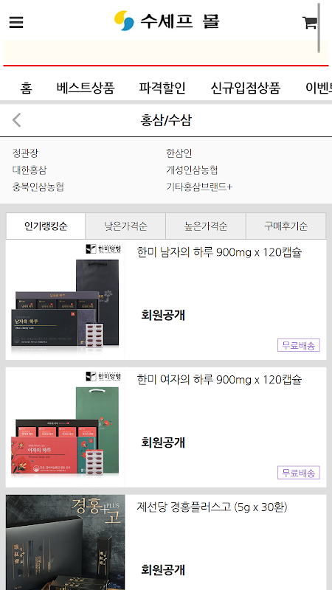The image size is (332, 590).
Task: Open 한미 남자의 하루 product thumbnail
Action: click(x=65, y=300)
